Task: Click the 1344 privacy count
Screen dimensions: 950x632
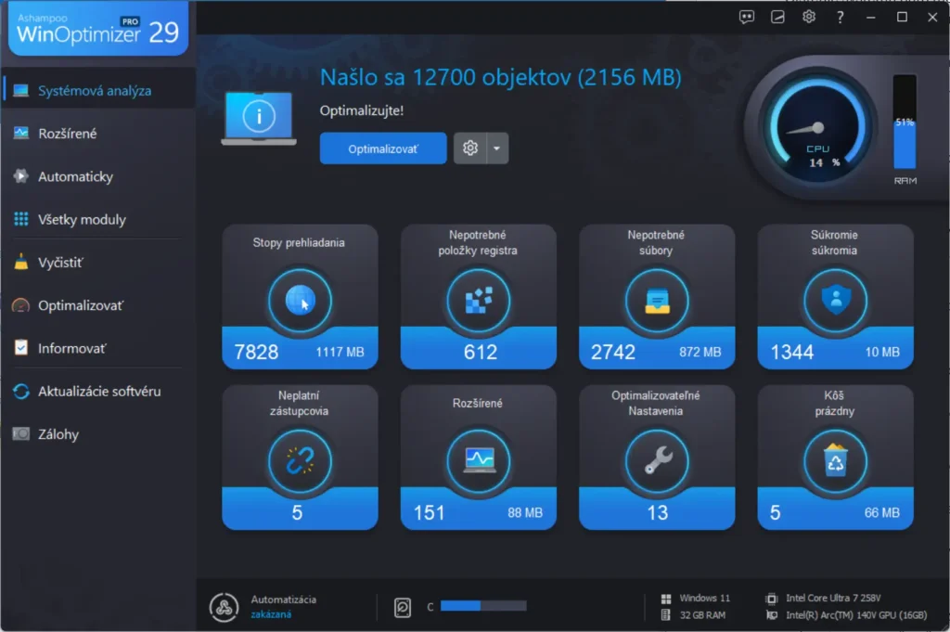Action: pos(792,352)
